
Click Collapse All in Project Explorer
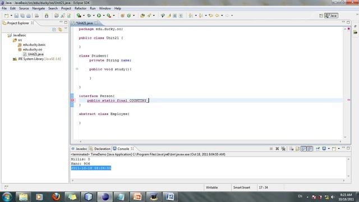pyautogui.click(x=54, y=30)
